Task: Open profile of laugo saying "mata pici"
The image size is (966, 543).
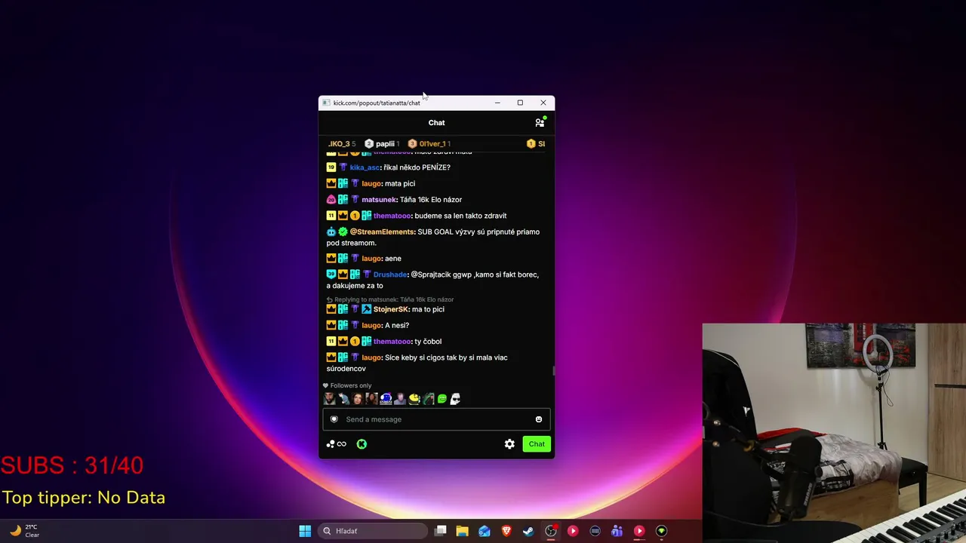Action: click(x=371, y=183)
